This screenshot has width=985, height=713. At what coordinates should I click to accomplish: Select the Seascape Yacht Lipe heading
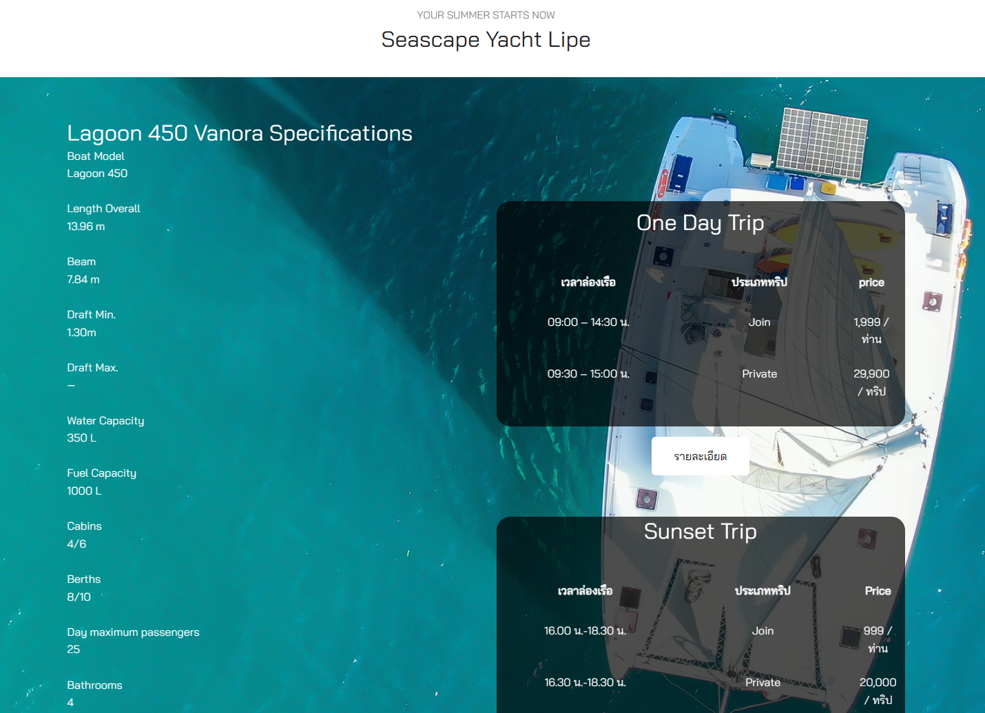pos(486,40)
